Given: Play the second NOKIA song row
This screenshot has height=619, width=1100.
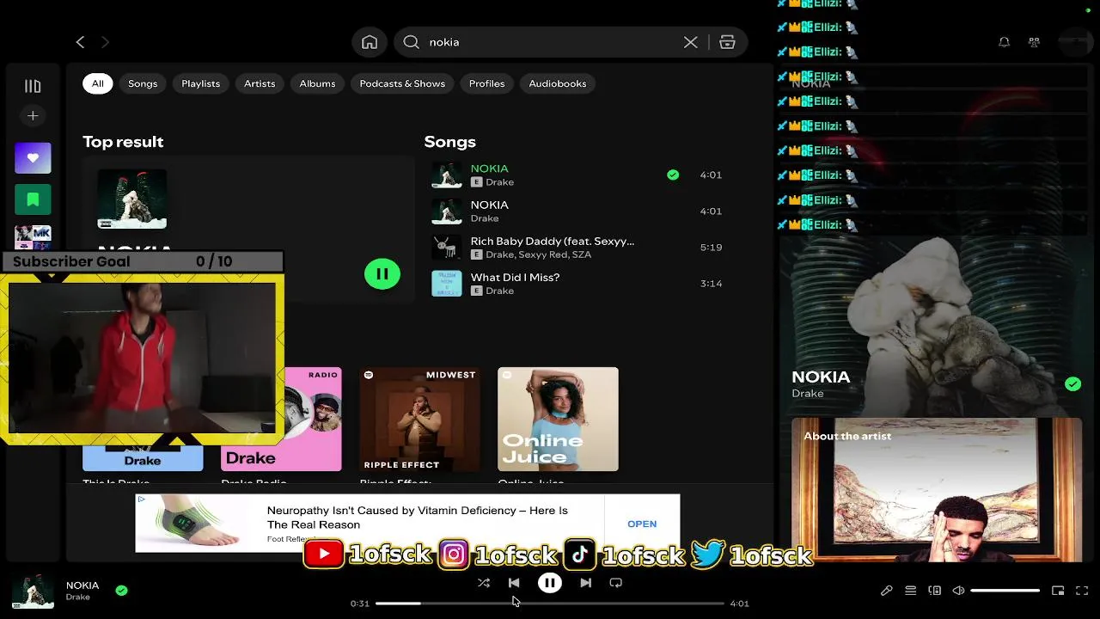Looking at the screenshot, I should [579, 211].
